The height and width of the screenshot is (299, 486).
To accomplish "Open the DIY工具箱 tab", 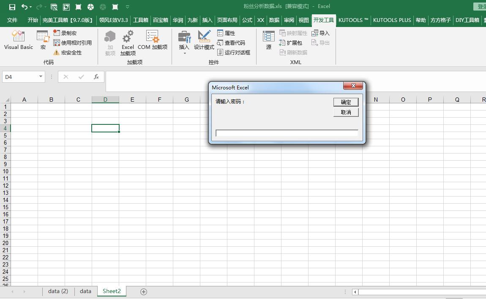I will click(467, 20).
